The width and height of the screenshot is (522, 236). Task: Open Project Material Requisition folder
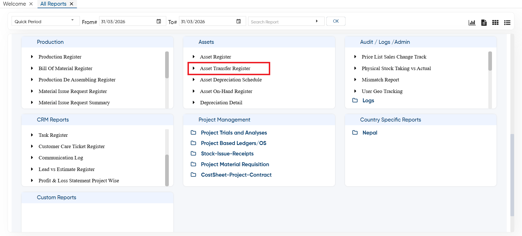235,164
